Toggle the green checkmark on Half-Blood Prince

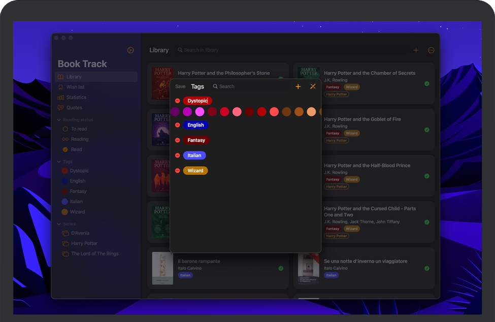click(426, 176)
